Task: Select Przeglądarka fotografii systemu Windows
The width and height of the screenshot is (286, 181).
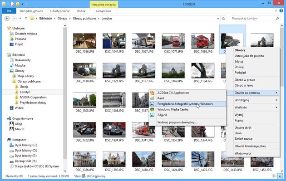Action: click(187, 104)
